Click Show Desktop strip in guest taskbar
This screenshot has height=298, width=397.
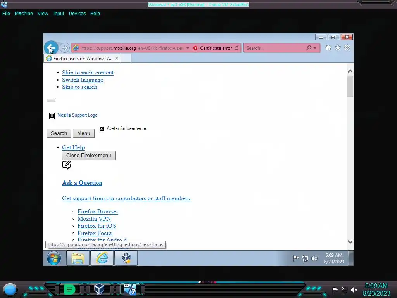(350, 258)
